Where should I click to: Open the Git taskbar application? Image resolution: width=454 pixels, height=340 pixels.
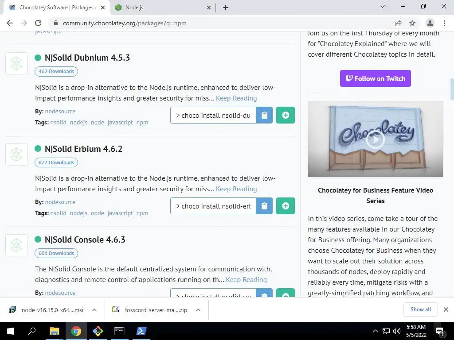click(98, 331)
